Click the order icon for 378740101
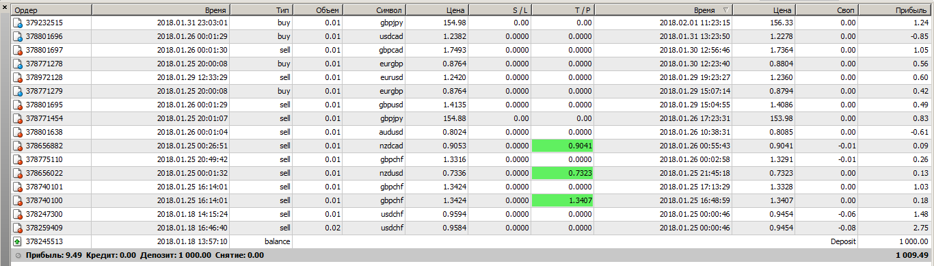This screenshot has height=266, width=934. (x=18, y=187)
